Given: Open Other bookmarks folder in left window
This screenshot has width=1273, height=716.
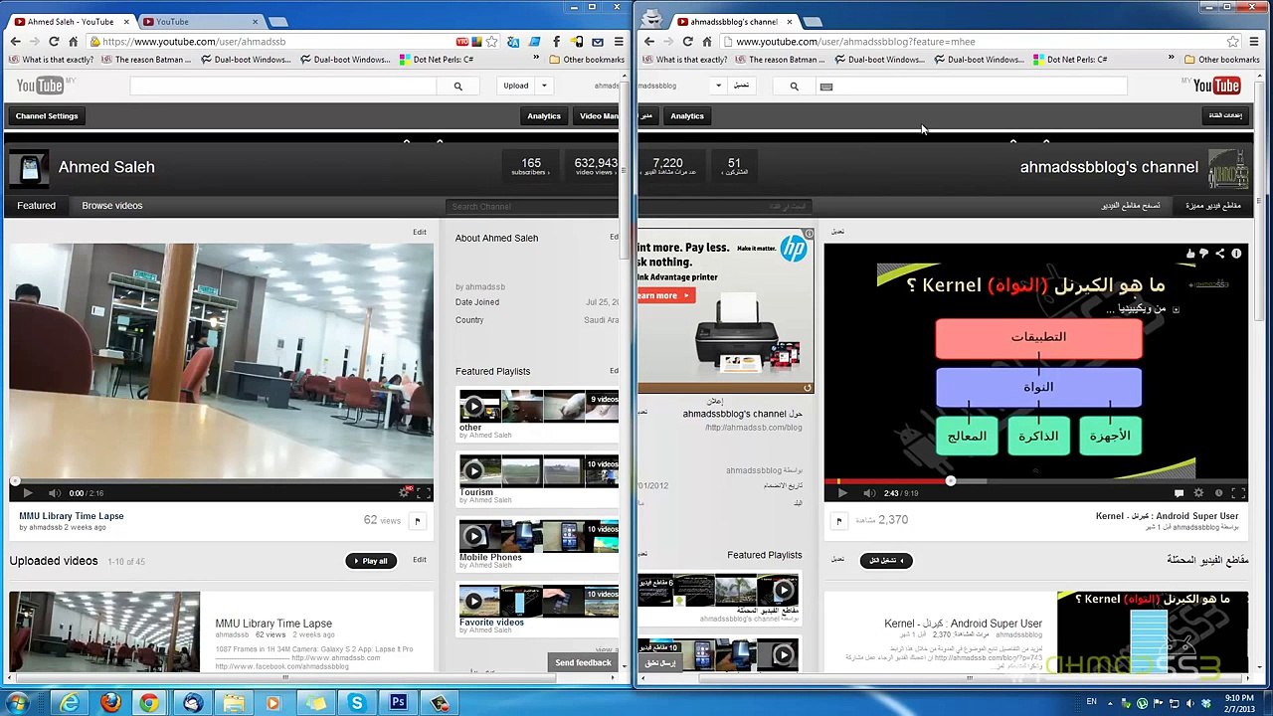Looking at the screenshot, I should pyautogui.click(x=587, y=60).
